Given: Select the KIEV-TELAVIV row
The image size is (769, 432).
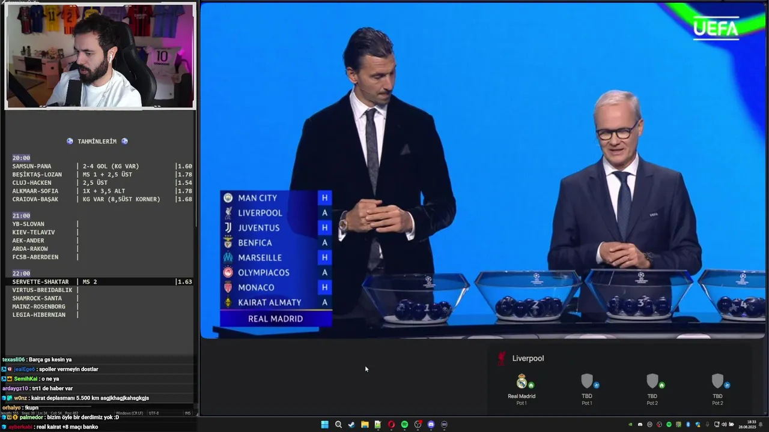Looking at the screenshot, I should click(46, 232).
